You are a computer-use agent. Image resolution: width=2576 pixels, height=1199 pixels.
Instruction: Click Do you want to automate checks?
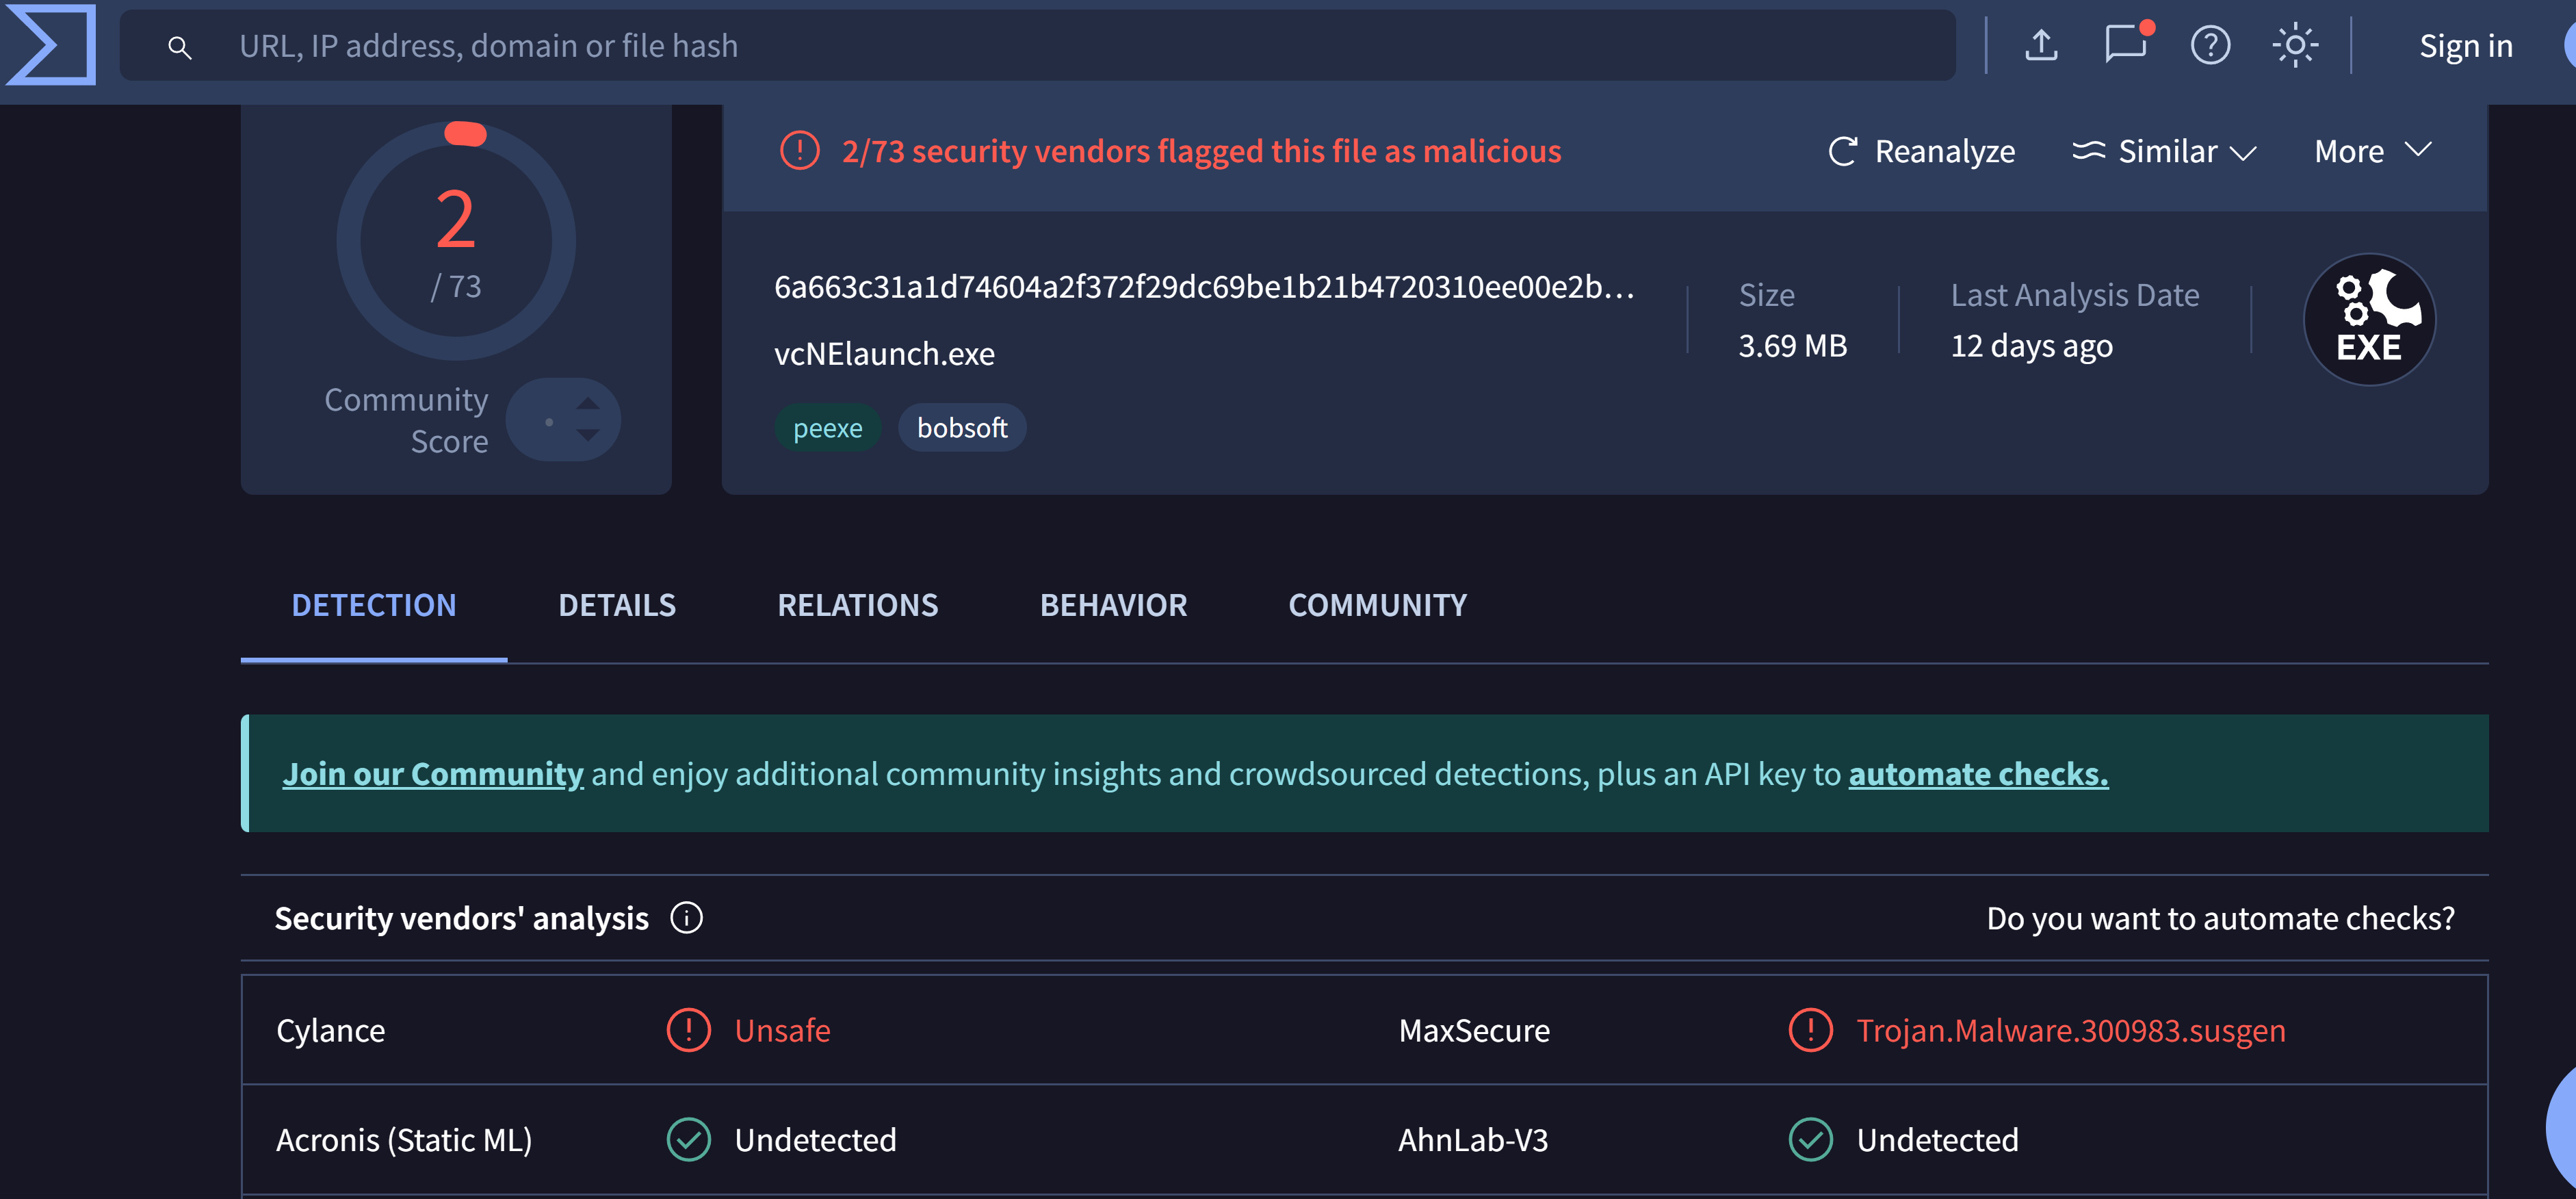(2220, 918)
